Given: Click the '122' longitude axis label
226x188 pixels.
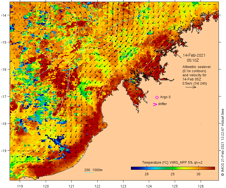Looking at the screenshot, I should pos(98,186).
